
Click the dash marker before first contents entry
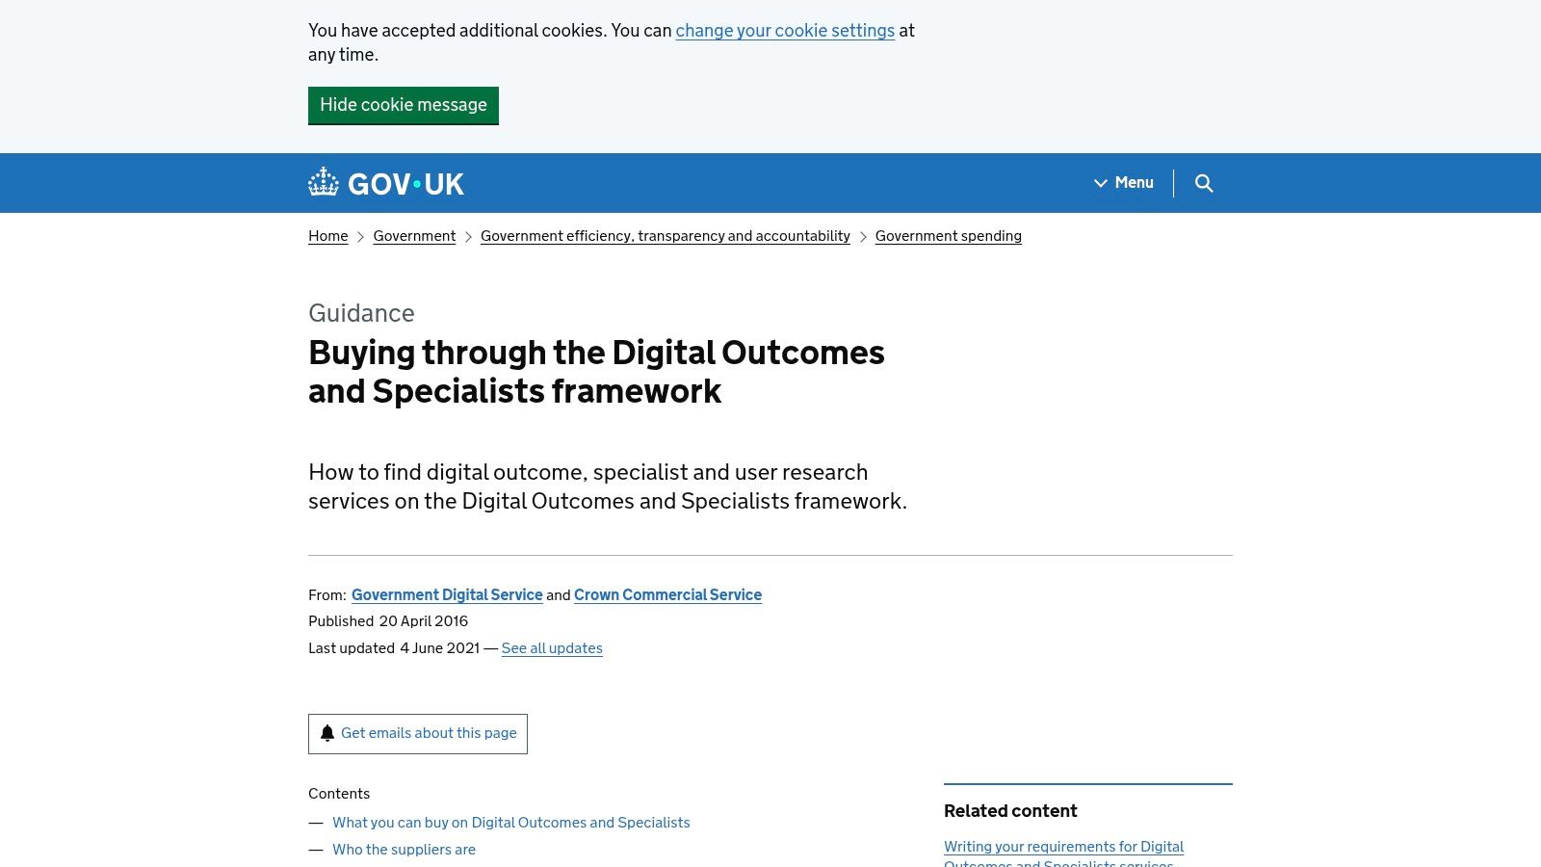click(316, 823)
